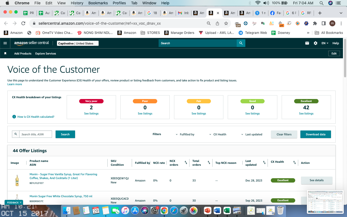This screenshot has width=347, height=217.
Task: Open Finder from the Dock
Action: [67, 210]
